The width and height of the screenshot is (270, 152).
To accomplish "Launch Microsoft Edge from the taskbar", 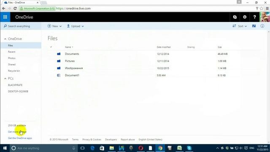I will tap(92, 148).
